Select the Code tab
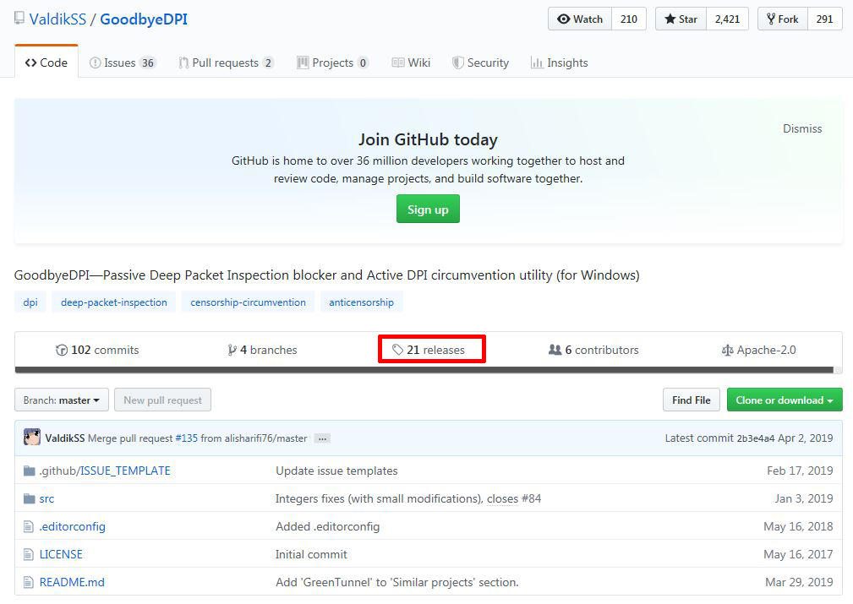 pos(46,63)
